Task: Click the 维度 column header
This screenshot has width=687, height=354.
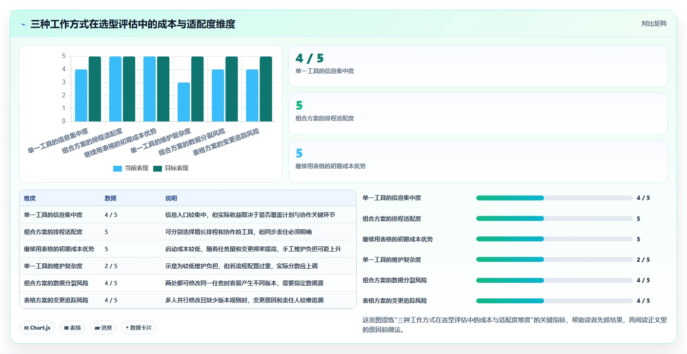Action: pos(30,198)
